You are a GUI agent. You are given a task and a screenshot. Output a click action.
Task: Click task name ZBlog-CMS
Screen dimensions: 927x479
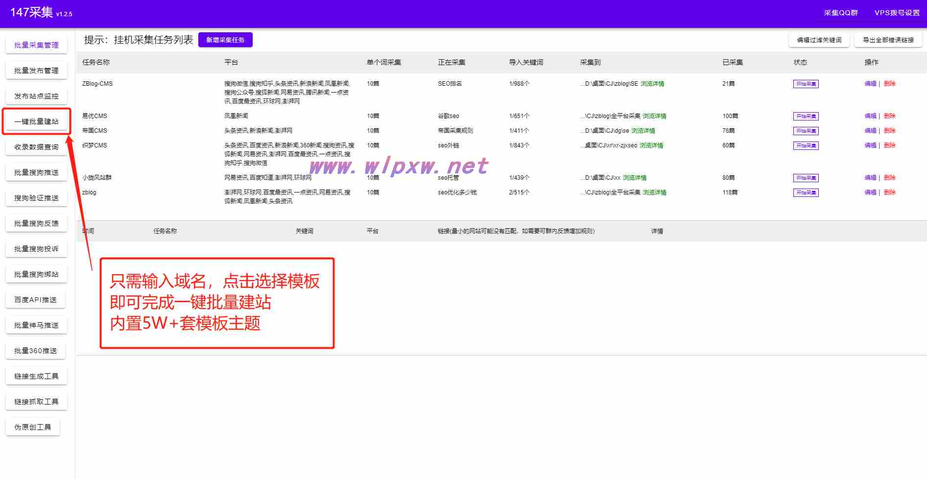97,84
